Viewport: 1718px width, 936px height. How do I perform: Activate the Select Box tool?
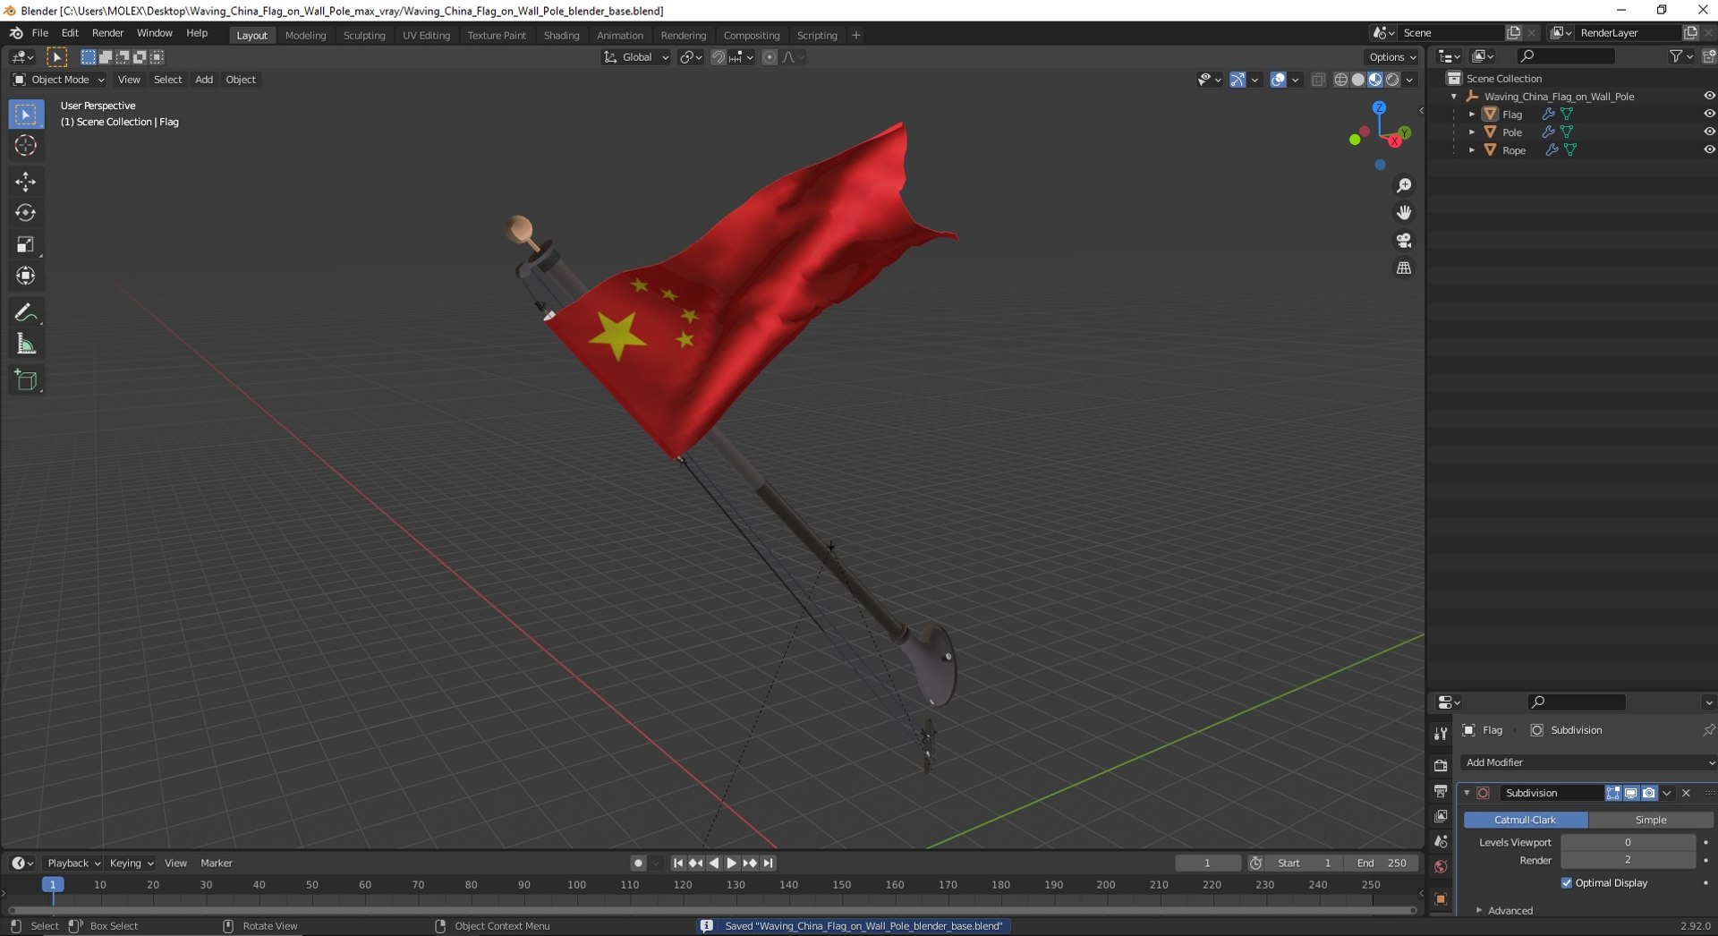click(25, 115)
